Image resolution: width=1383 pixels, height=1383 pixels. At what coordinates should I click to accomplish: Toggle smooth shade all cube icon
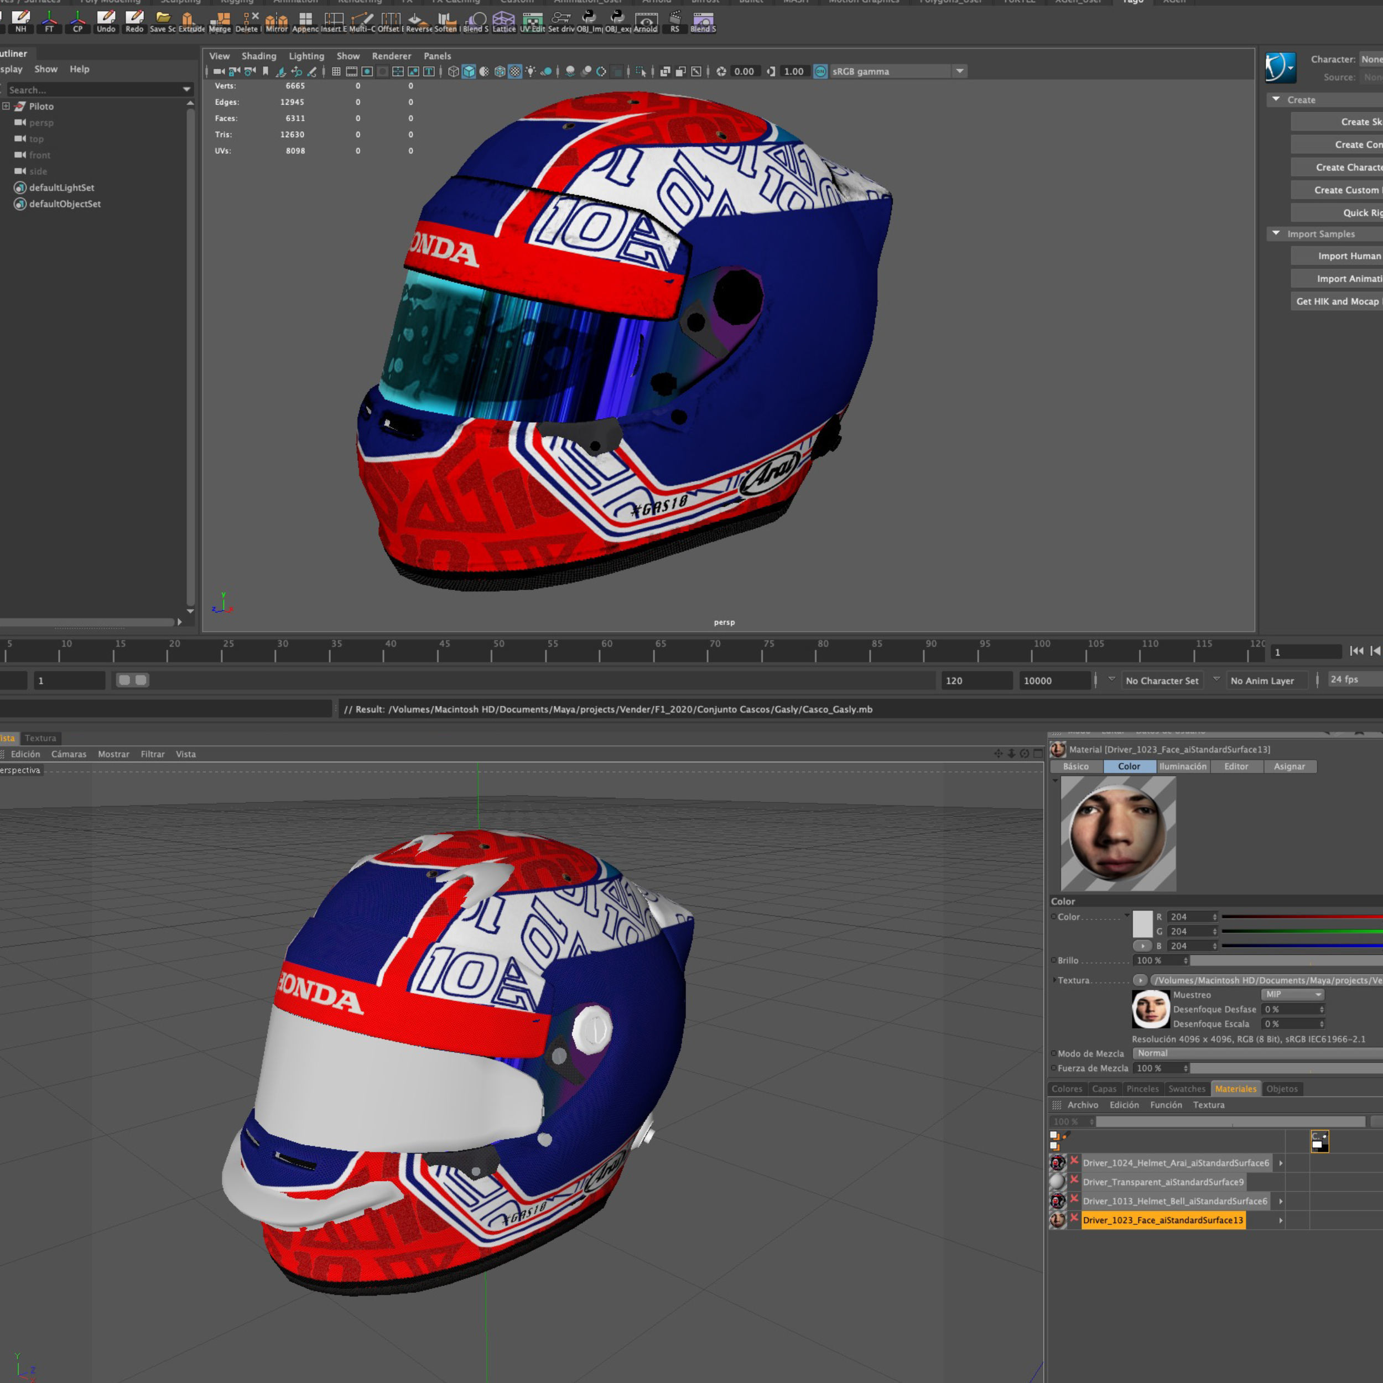[x=469, y=71]
